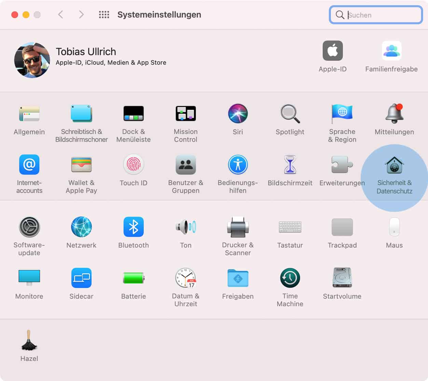Open Siri preferences
The height and width of the screenshot is (381, 428).
tap(238, 114)
